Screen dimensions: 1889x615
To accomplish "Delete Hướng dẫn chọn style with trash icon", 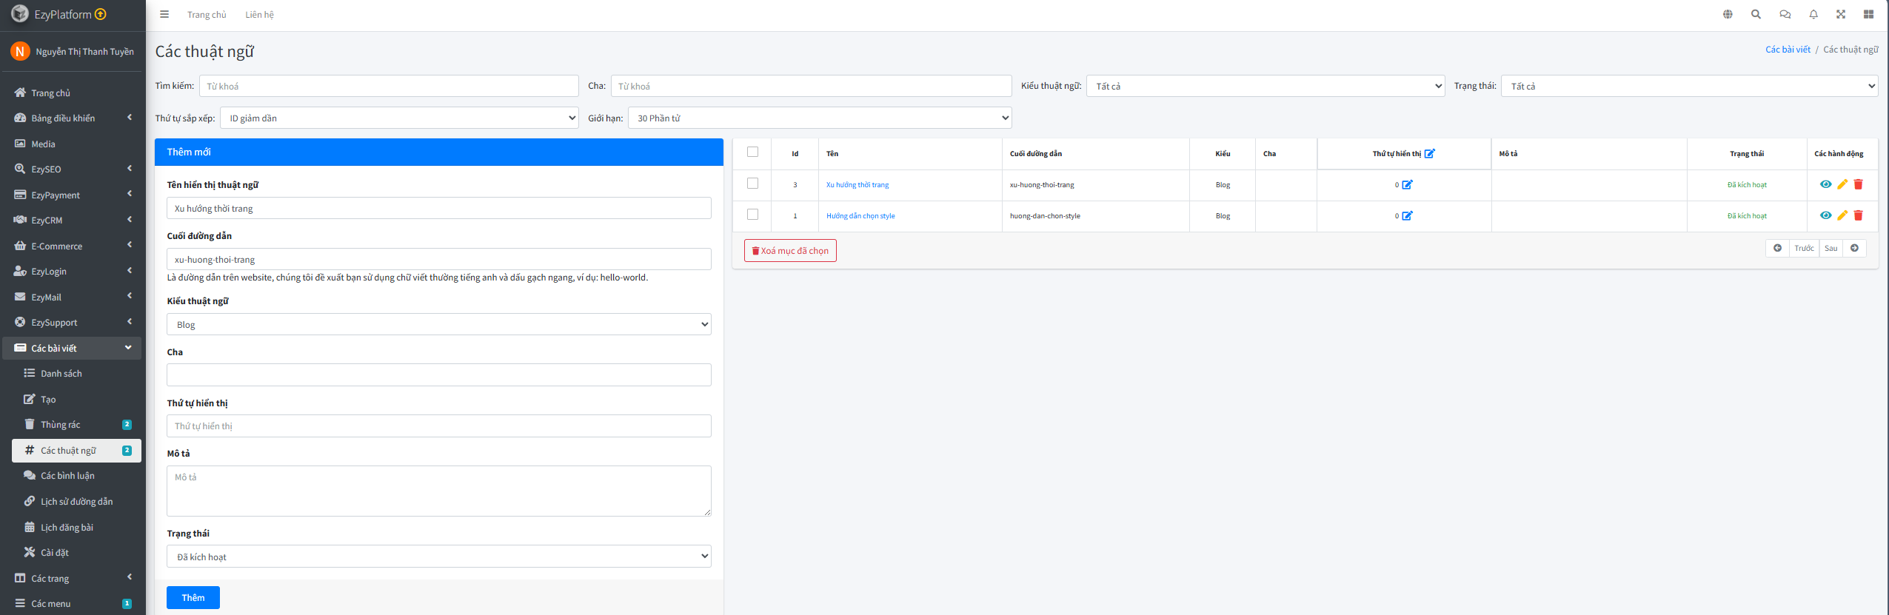I will click(1858, 215).
